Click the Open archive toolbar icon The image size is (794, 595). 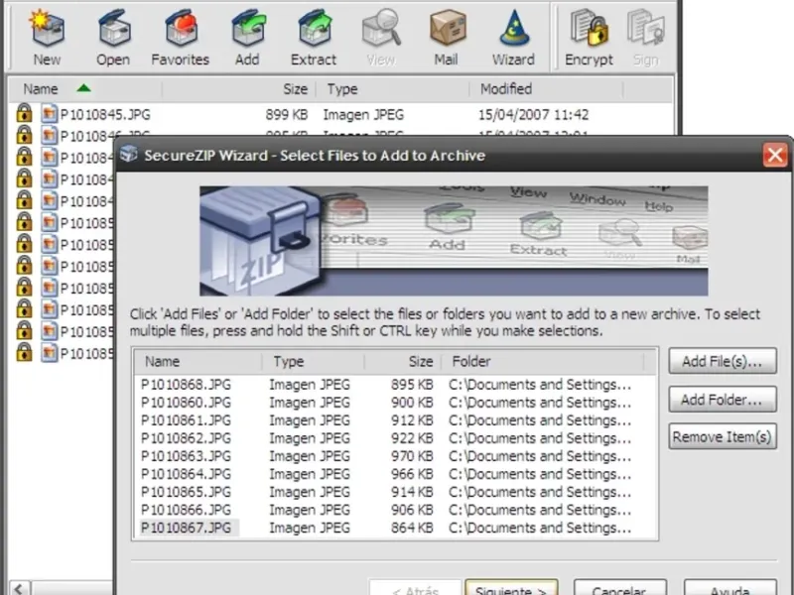pyautogui.click(x=113, y=38)
